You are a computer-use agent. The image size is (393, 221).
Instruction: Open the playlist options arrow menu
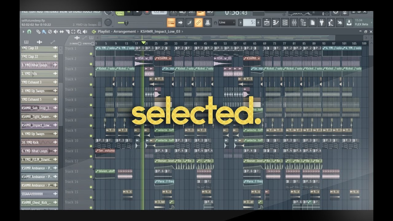tap(23, 31)
